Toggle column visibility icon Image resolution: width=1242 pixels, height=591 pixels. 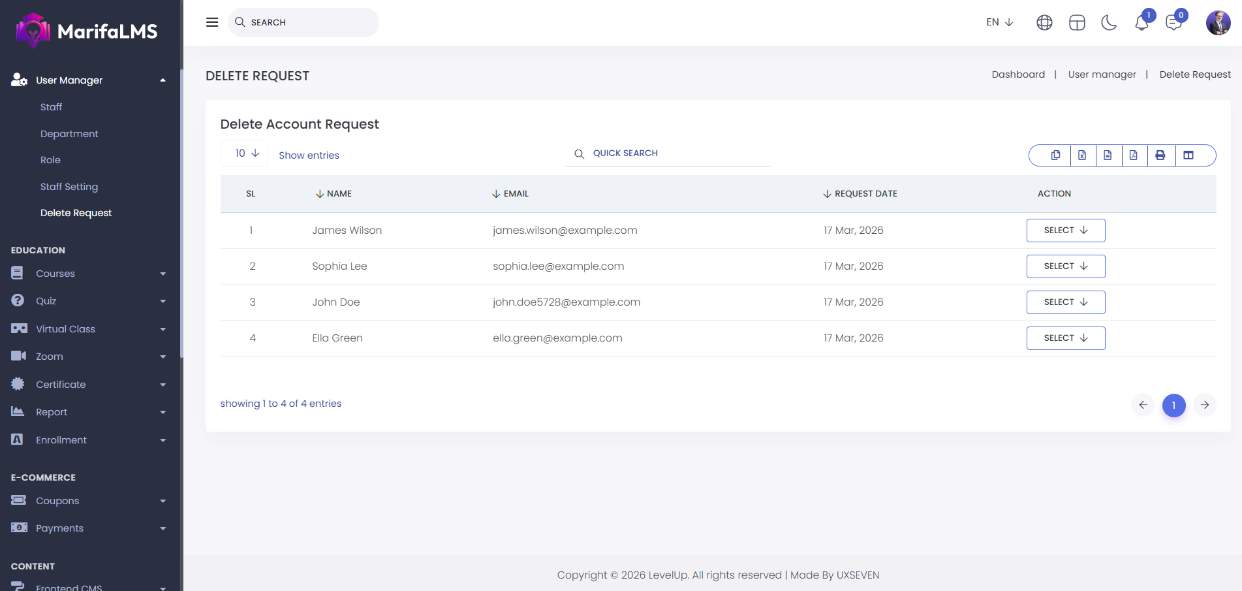(1188, 155)
